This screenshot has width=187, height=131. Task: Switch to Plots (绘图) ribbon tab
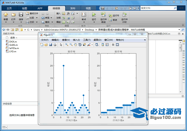25,8
